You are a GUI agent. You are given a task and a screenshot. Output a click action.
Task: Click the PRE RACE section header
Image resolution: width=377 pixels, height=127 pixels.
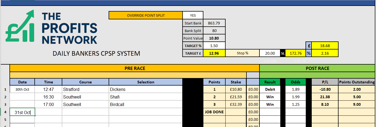(135, 68)
